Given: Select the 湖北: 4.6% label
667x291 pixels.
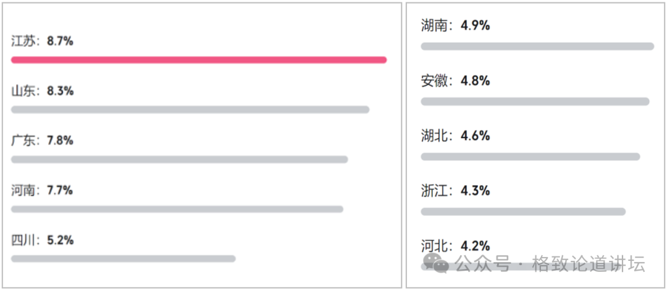Looking at the screenshot, I should point(455,136).
